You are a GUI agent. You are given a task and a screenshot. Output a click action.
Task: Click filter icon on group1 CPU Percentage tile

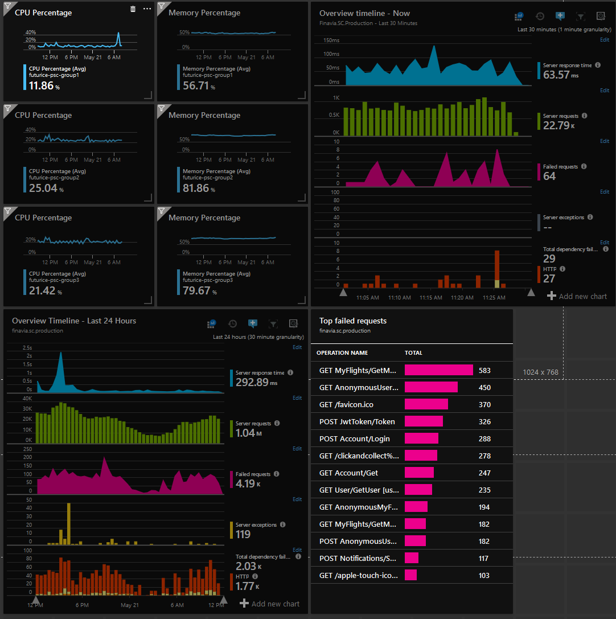pos(7,6)
